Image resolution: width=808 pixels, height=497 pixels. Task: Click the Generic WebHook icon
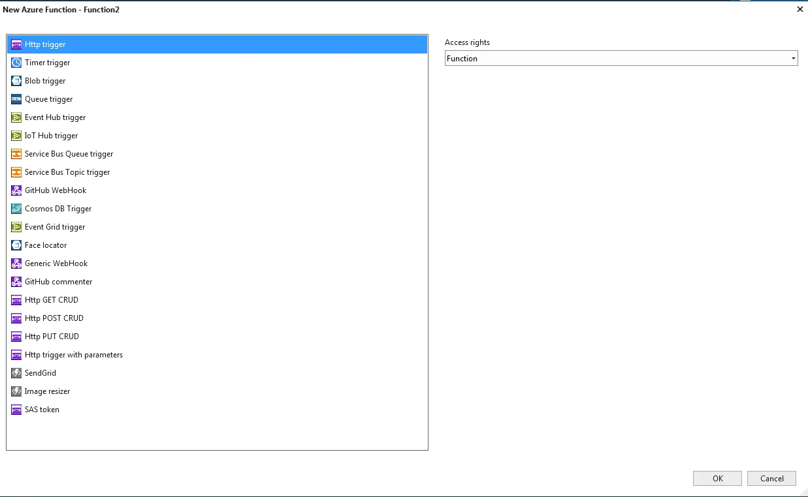(16, 264)
